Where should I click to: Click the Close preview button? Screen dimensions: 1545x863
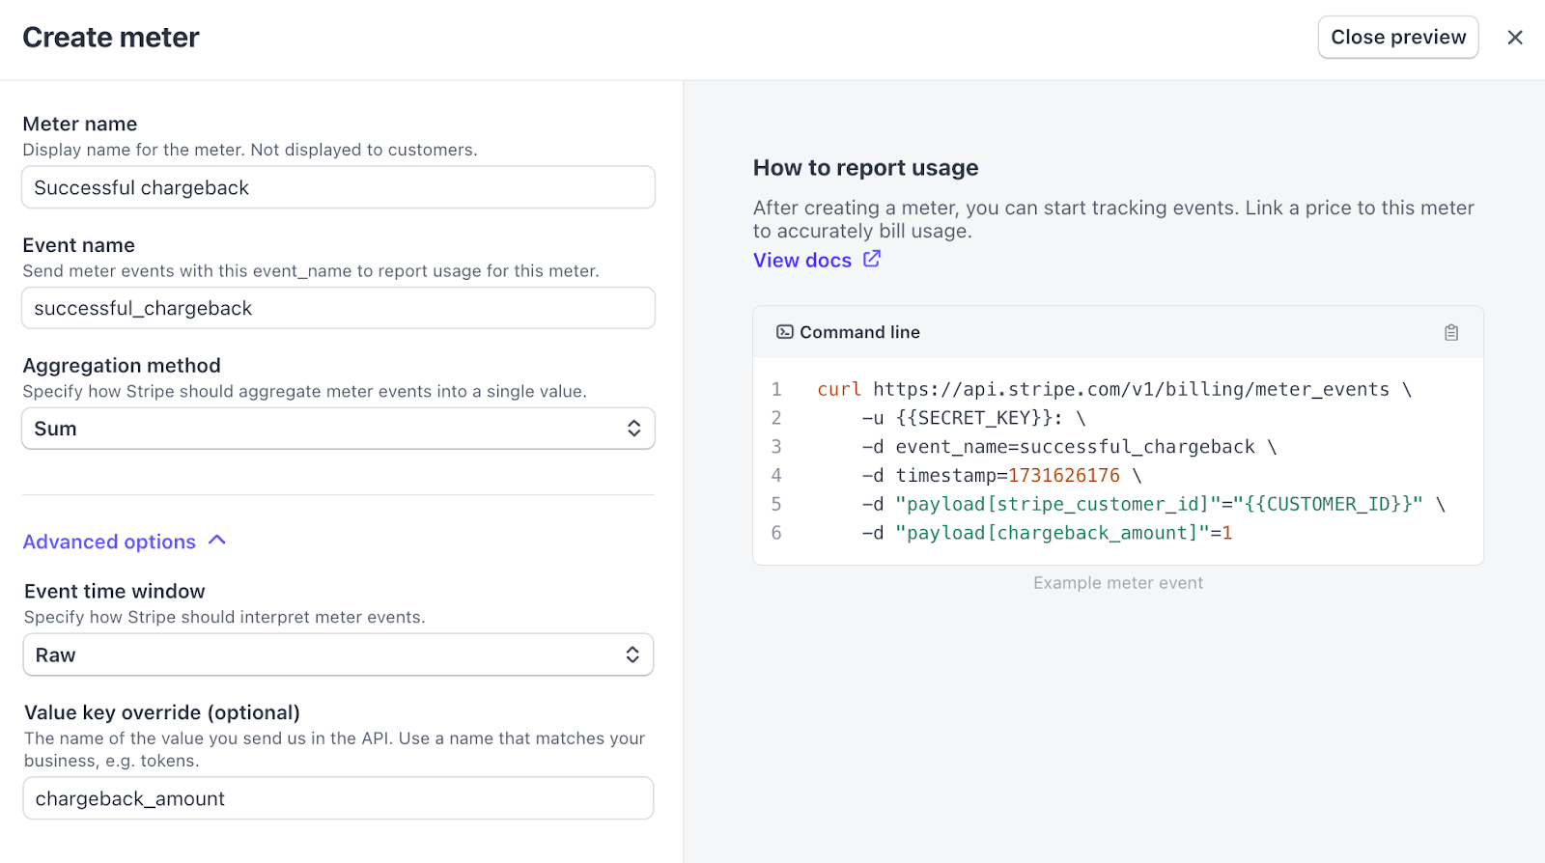[x=1397, y=38]
